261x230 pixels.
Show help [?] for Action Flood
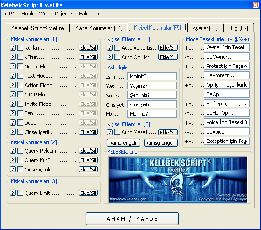(13, 85)
